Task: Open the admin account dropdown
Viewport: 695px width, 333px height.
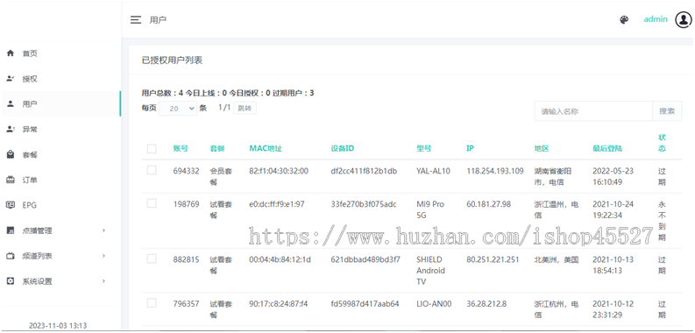Action: coord(656,19)
